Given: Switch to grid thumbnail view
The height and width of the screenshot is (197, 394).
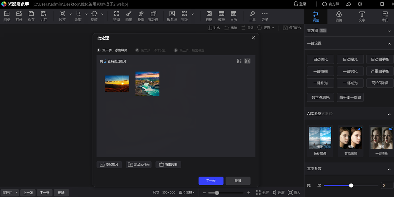Looking at the screenshot, I should pyautogui.click(x=247, y=61).
